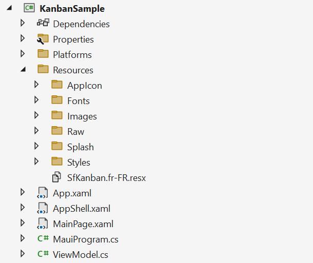Expand the MainPage.xaml arrow
This screenshot has width=313, height=263.
pyautogui.click(x=23, y=224)
